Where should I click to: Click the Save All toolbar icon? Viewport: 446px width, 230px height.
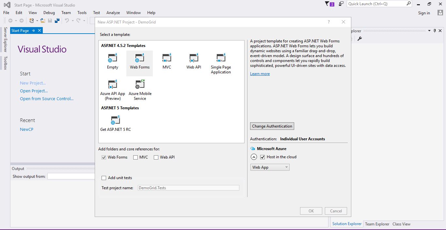tap(57, 21)
